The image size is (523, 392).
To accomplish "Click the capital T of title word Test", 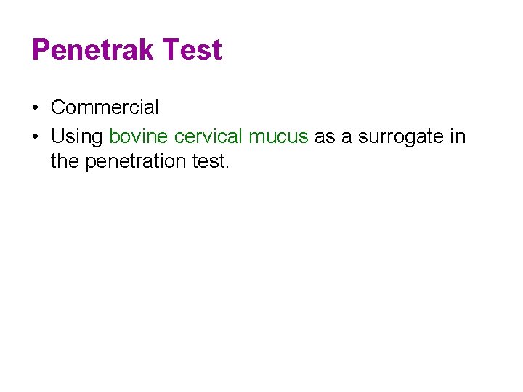I will point(171,49).
